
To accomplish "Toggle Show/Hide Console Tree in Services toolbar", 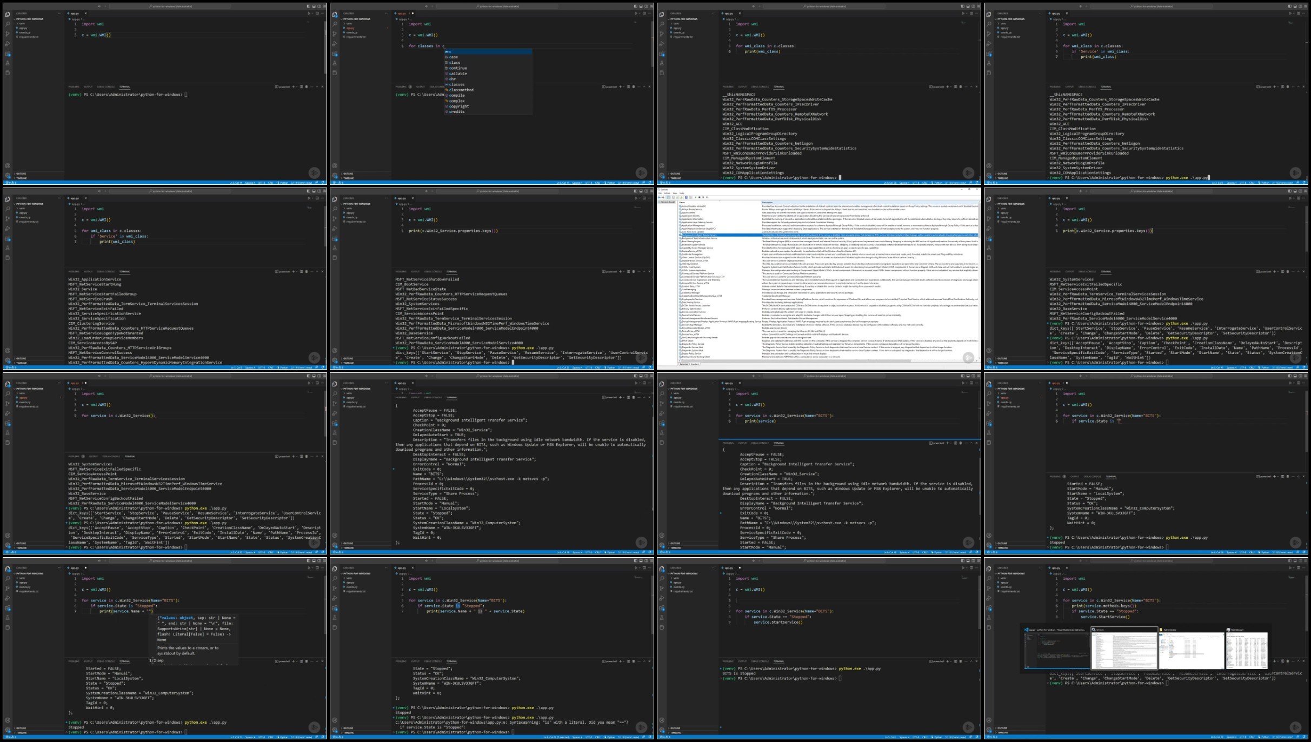I will click(669, 197).
